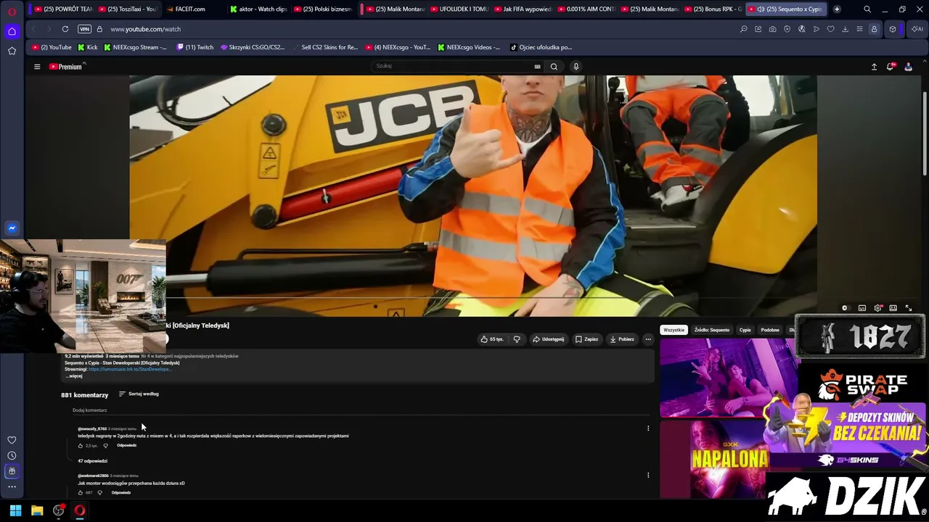Select the Wszystkie filter chip
Image resolution: width=929 pixels, height=522 pixels.
click(674, 330)
